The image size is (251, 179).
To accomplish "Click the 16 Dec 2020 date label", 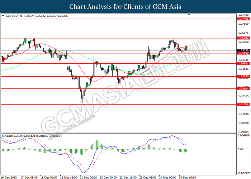I will (9, 178).
